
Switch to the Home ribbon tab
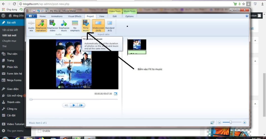(x=43, y=16)
